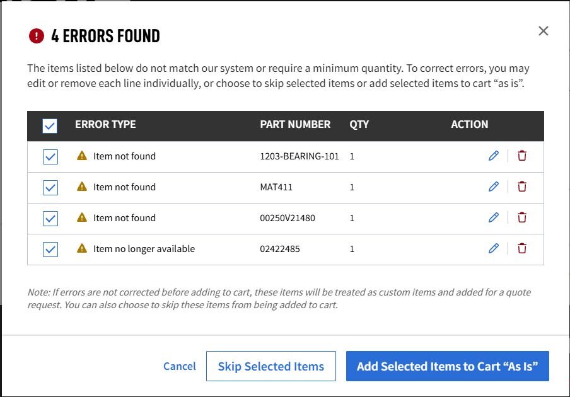Viewport: 570px width, 397px height.
Task: Delete the MAT411 row
Action: (x=521, y=187)
